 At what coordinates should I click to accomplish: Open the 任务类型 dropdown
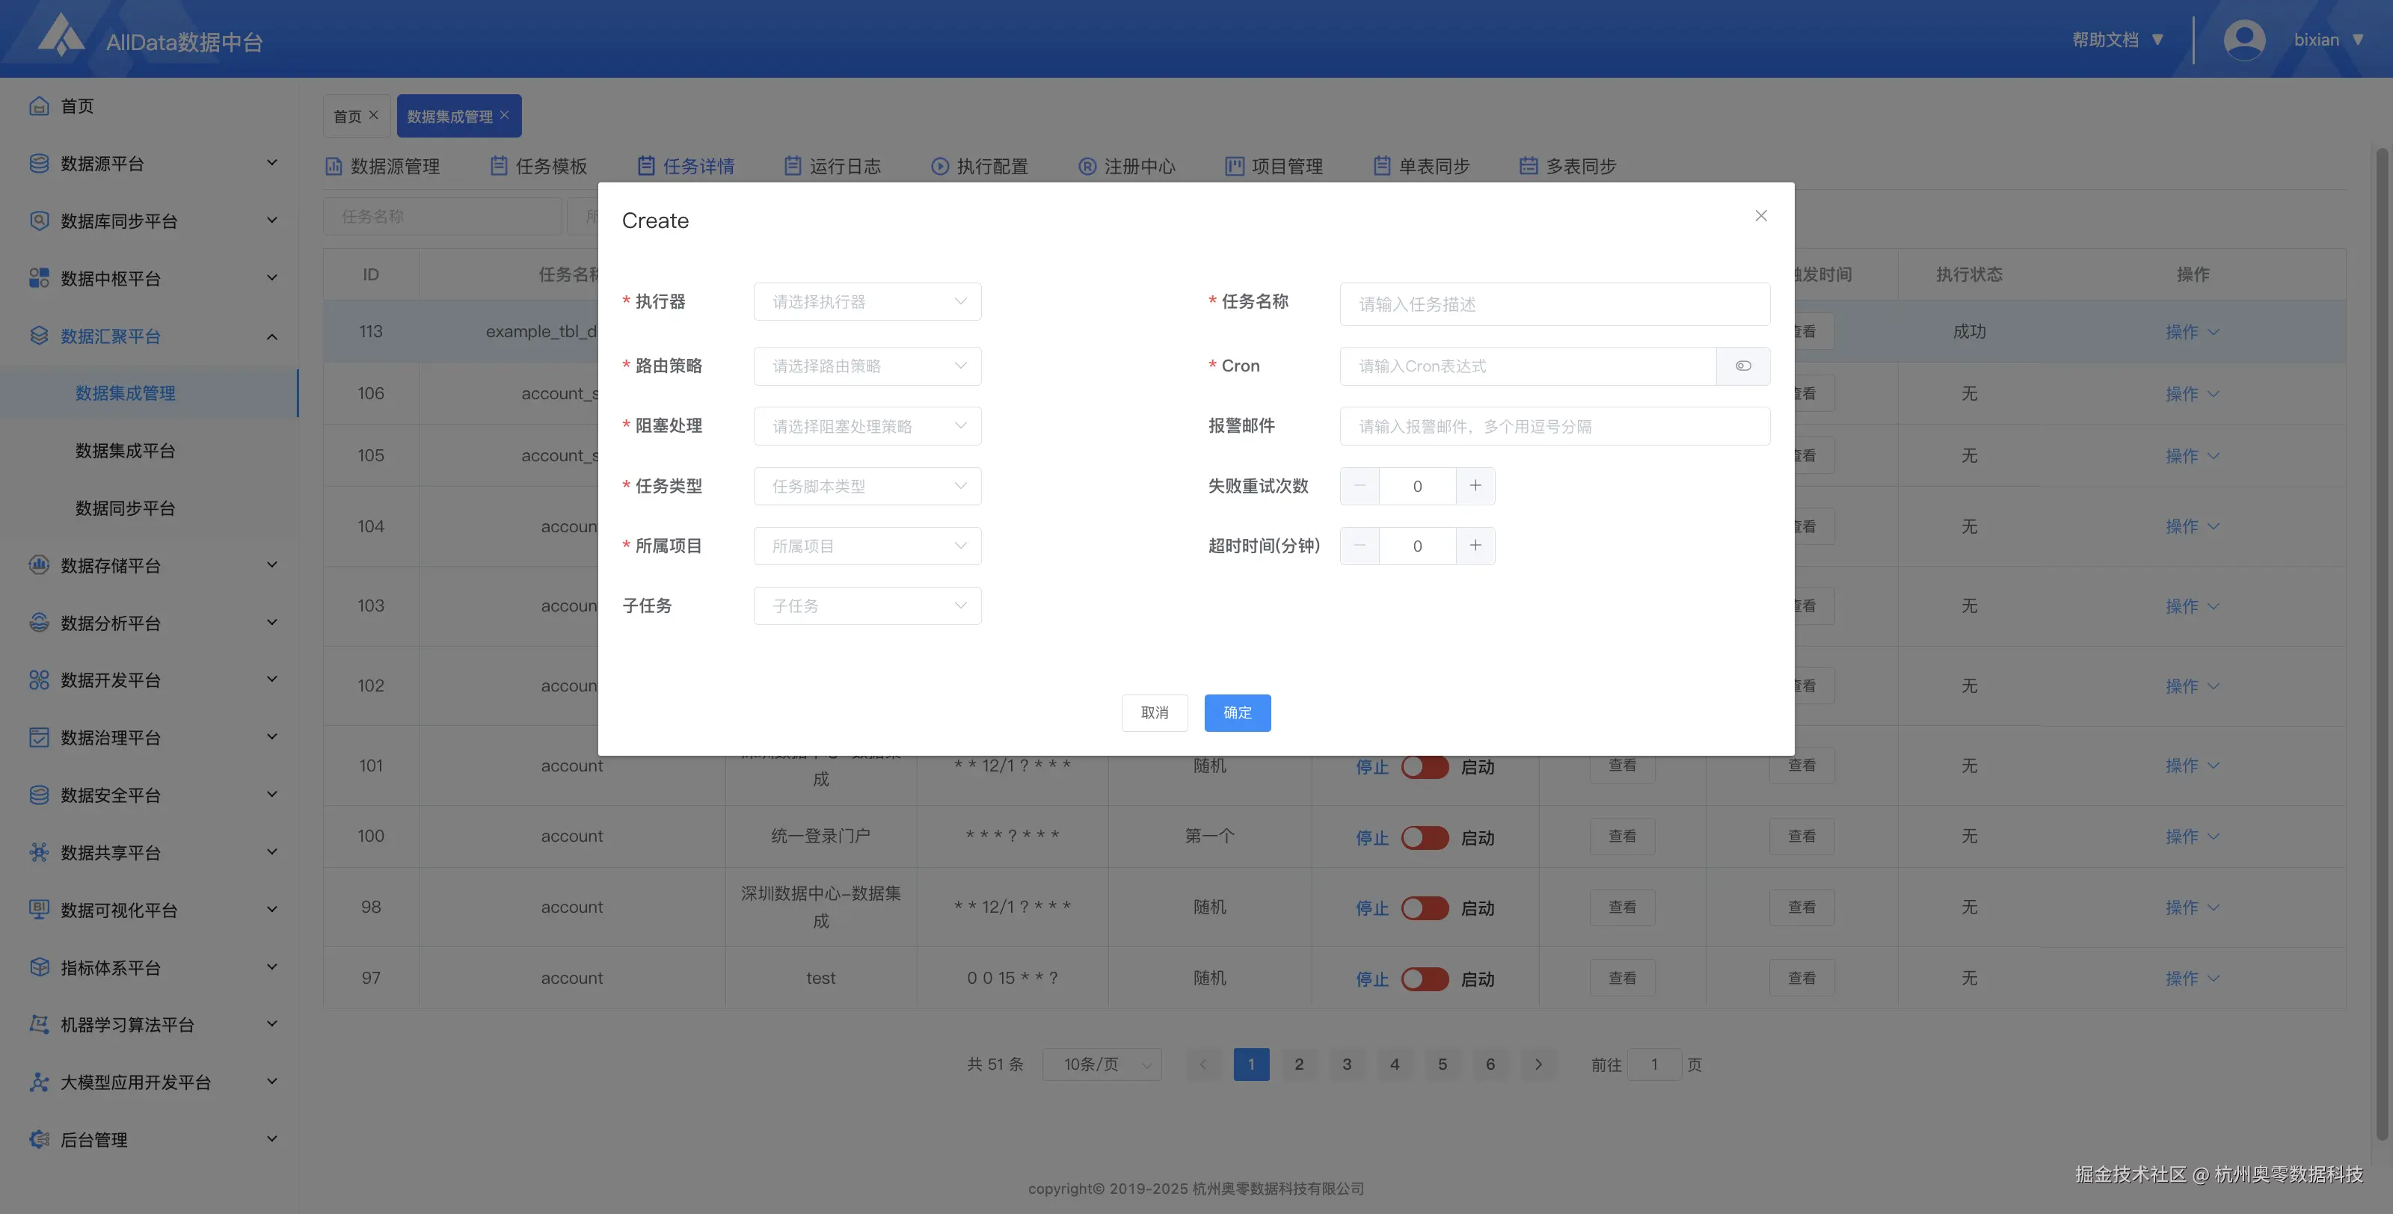coord(867,486)
